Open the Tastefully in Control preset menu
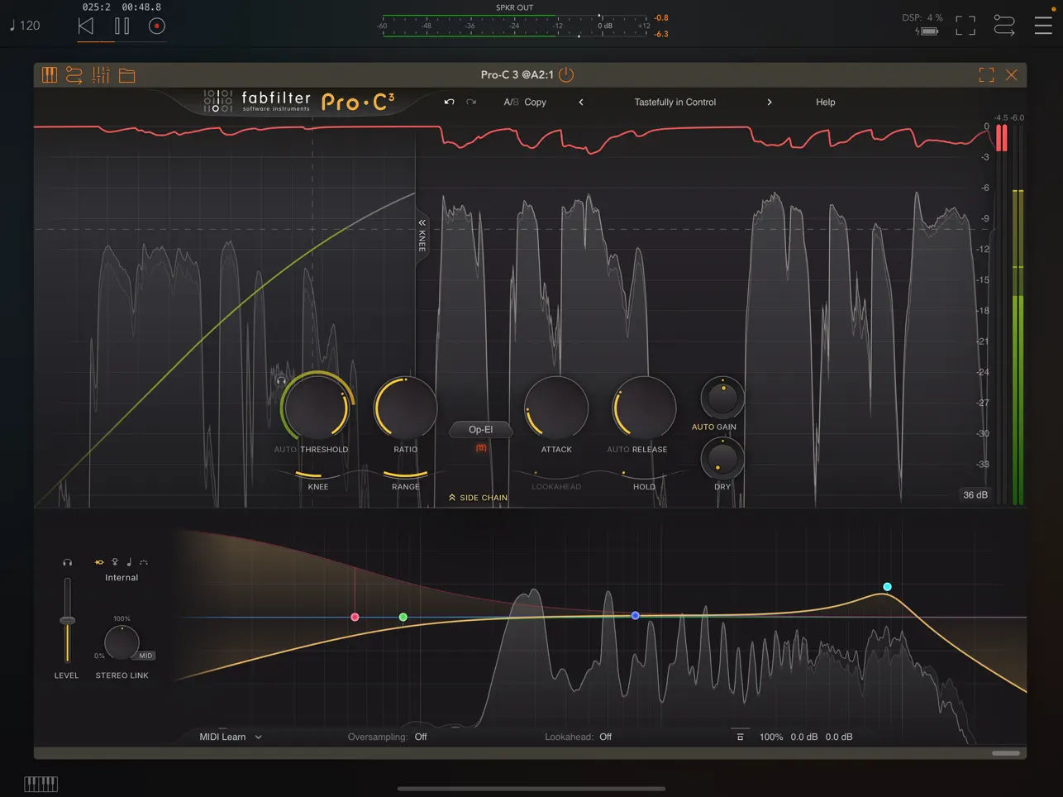The width and height of the screenshot is (1063, 797). coord(675,102)
